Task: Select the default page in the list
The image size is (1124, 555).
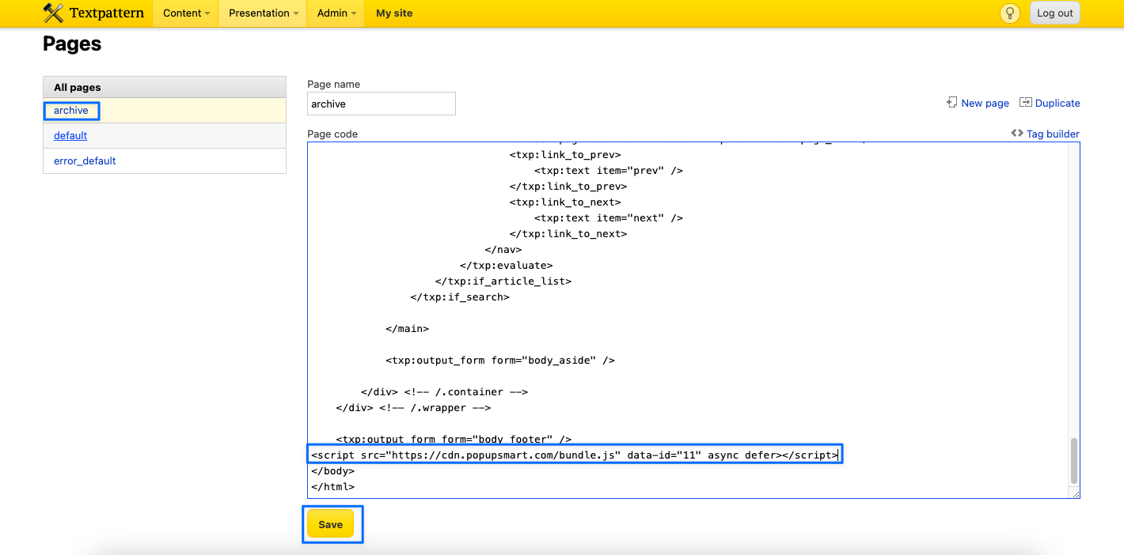Action: click(x=70, y=135)
